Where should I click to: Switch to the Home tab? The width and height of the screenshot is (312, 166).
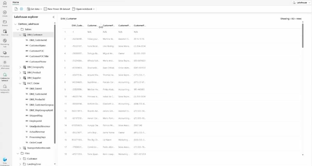[16, 2]
